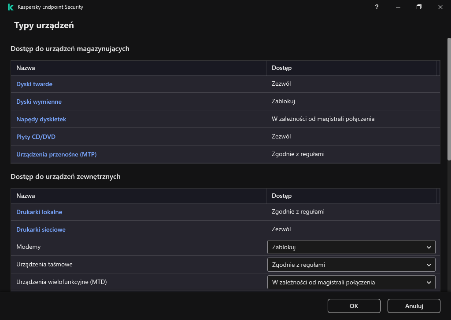Open Urządzenia wielofunkcyjne (MTD) access dropdown
Screen dimensions: 451x320
pos(351,282)
